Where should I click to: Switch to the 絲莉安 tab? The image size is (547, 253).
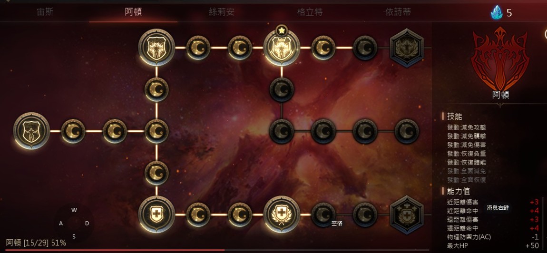pos(221,12)
